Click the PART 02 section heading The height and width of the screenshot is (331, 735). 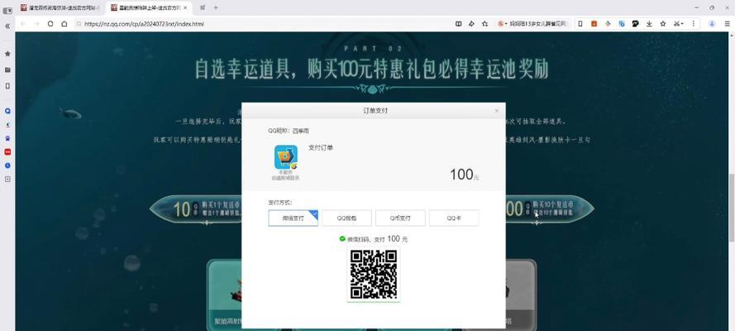(x=373, y=48)
